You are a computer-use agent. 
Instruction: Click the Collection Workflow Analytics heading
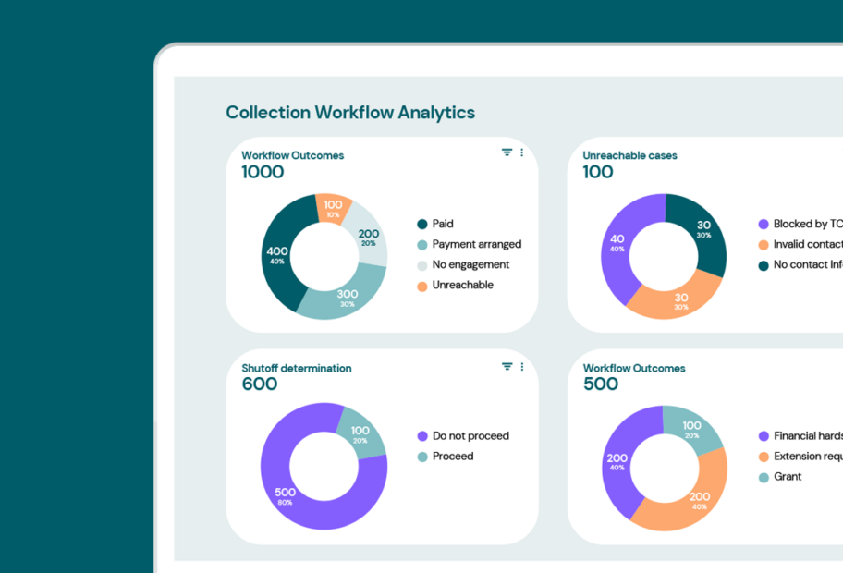[349, 112]
